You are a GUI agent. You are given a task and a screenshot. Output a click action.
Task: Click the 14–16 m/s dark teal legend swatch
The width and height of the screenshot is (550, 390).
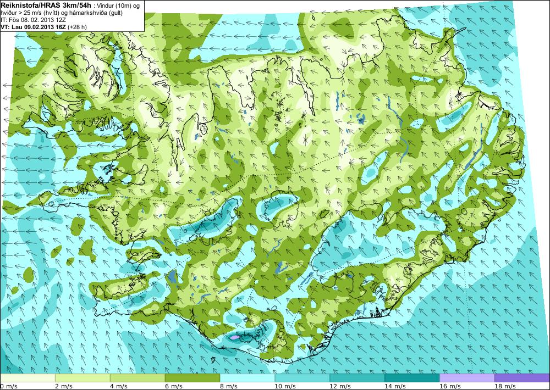coord(412,378)
